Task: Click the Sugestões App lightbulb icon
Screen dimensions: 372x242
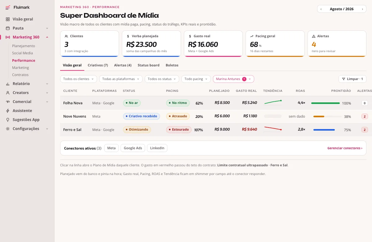Action: click(x=8, y=120)
